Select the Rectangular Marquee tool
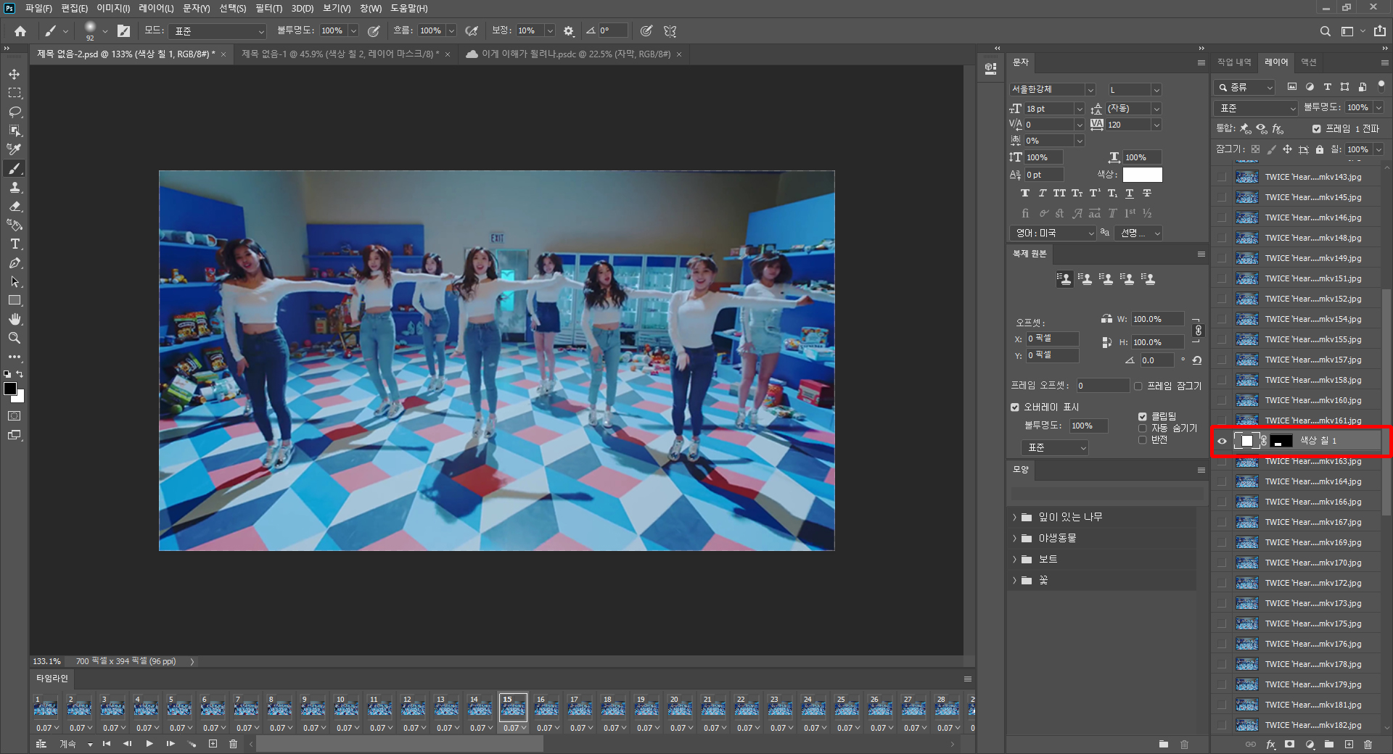1393x754 pixels. (15, 93)
